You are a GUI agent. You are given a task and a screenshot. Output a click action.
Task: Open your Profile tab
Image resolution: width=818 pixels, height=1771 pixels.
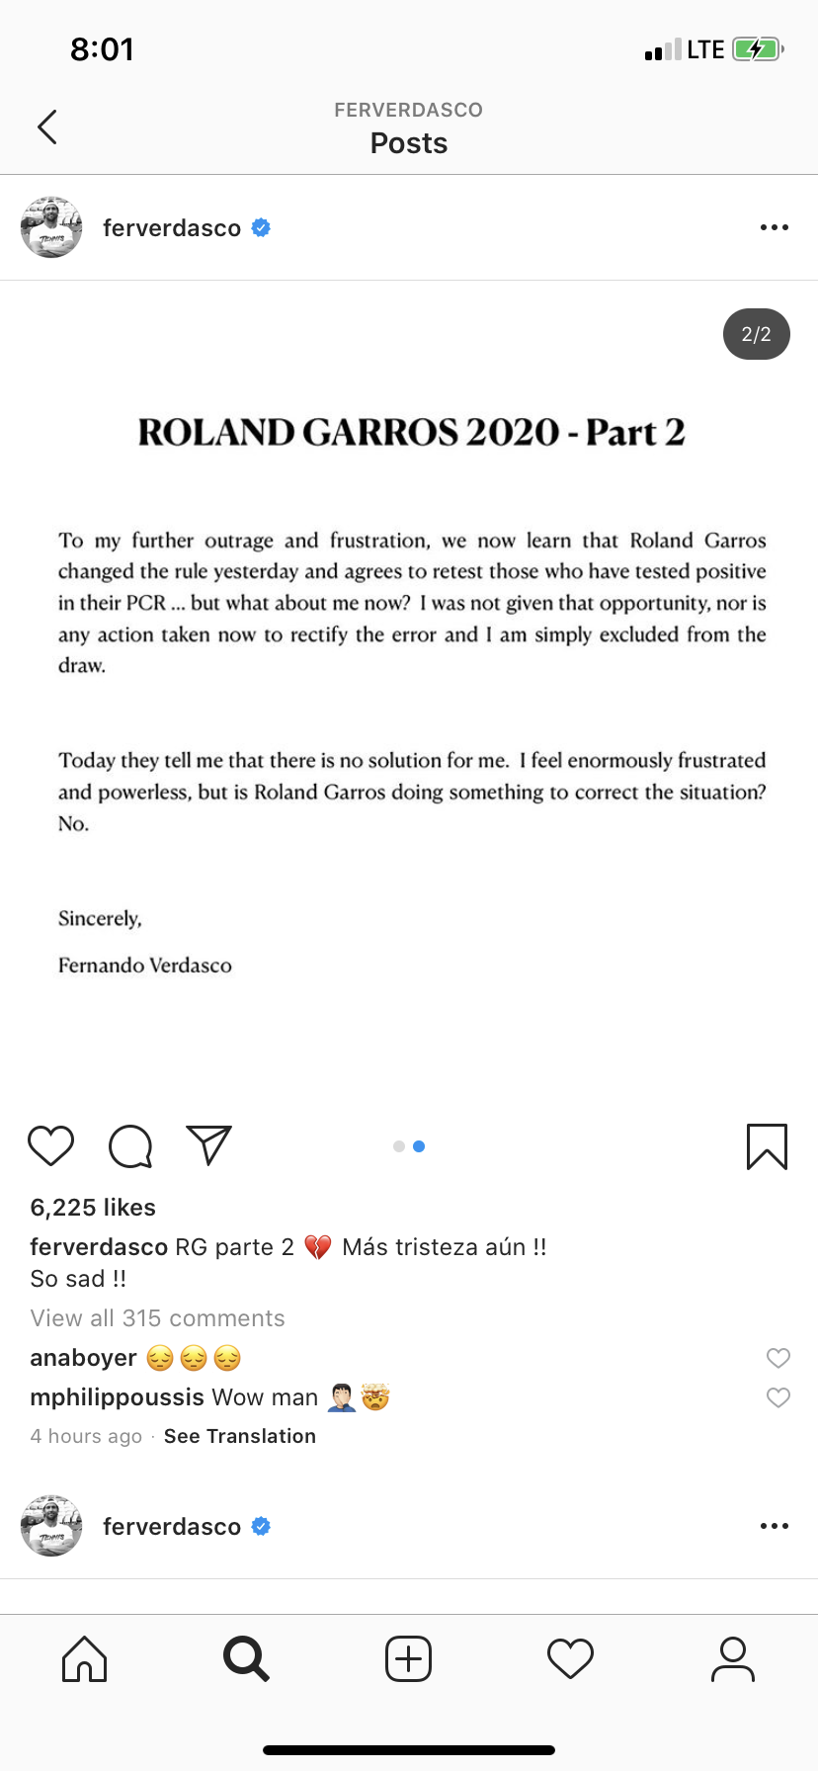733,1658
